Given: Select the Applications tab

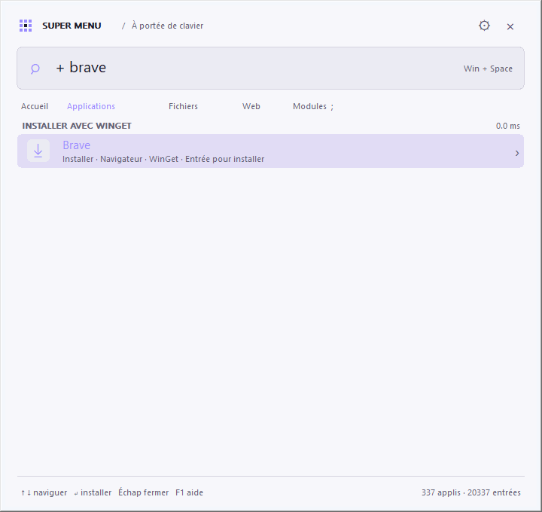Looking at the screenshot, I should [x=91, y=106].
